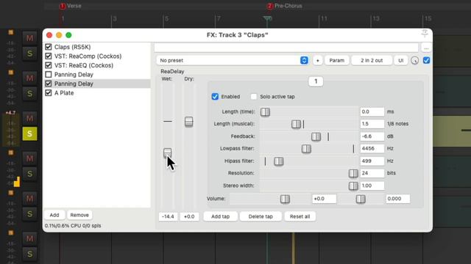This screenshot has width=471, height=264.
Task: Click the record arm square on top track
Action: click(11, 32)
